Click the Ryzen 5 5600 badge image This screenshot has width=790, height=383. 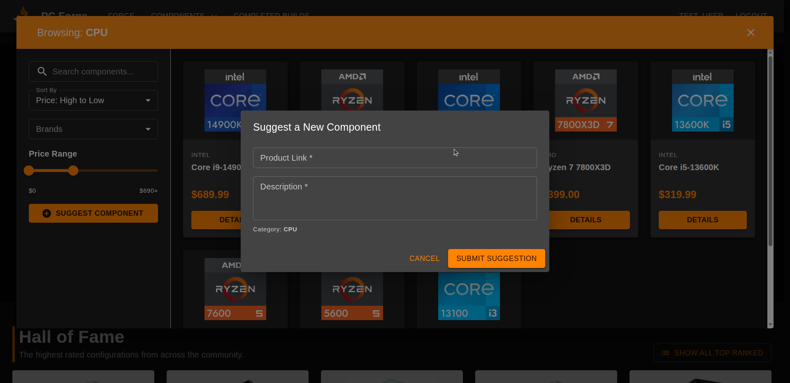pos(352,297)
